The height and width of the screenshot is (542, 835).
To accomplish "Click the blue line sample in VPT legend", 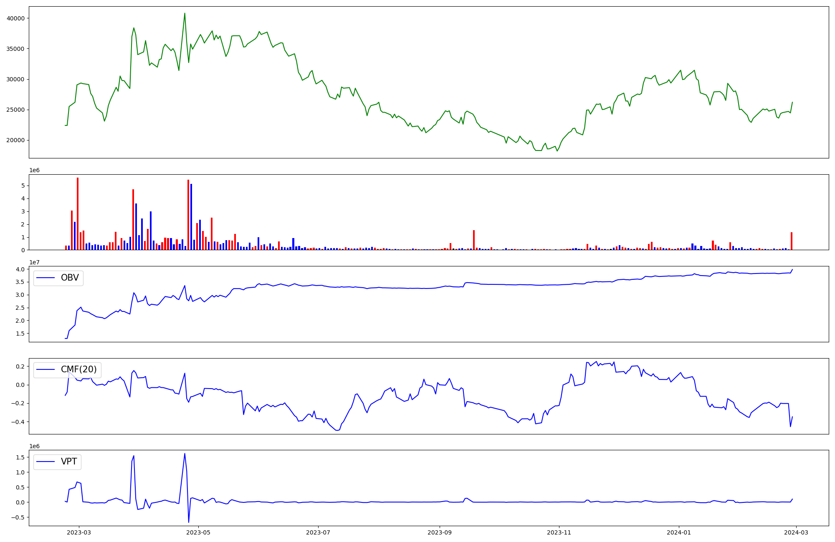I will [x=46, y=462].
